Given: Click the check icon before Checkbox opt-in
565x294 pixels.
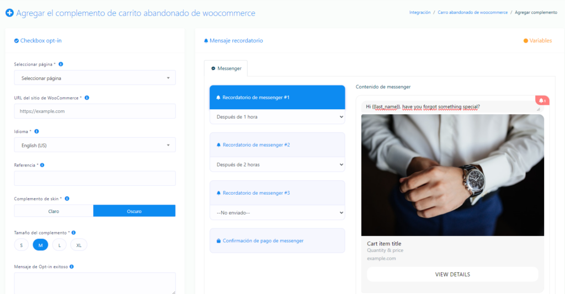Looking at the screenshot, I should pos(16,41).
